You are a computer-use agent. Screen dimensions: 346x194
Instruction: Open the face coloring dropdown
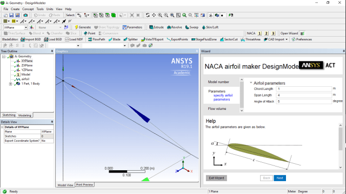9,22
